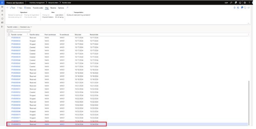Click the Delete button

click(x=28, y=8)
